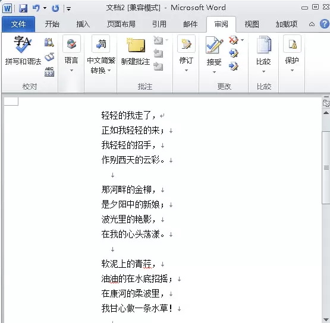Screen dimensions: 330x323
Task: Open the 文件 tab
Action: (18, 24)
